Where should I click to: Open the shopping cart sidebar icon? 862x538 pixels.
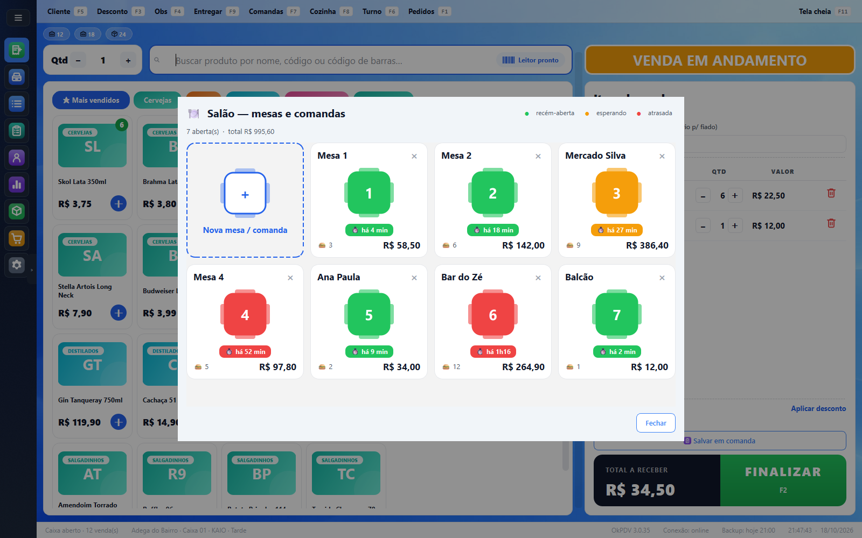(17, 238)
